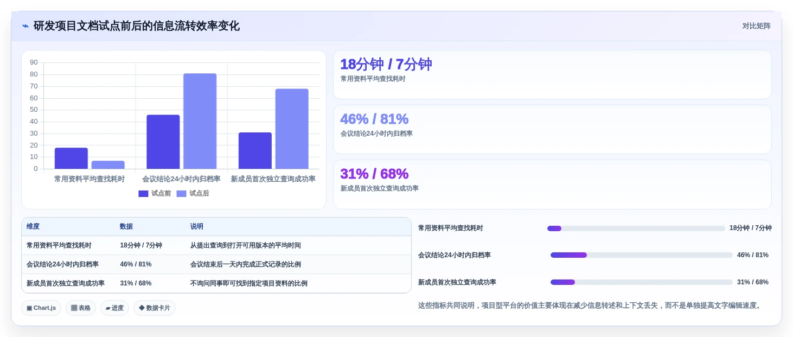The width and height of the screenshot is (793, 337).
Task: Click table cell 31% / 68%
Action: pyautogui.click(x=136, y=283)
